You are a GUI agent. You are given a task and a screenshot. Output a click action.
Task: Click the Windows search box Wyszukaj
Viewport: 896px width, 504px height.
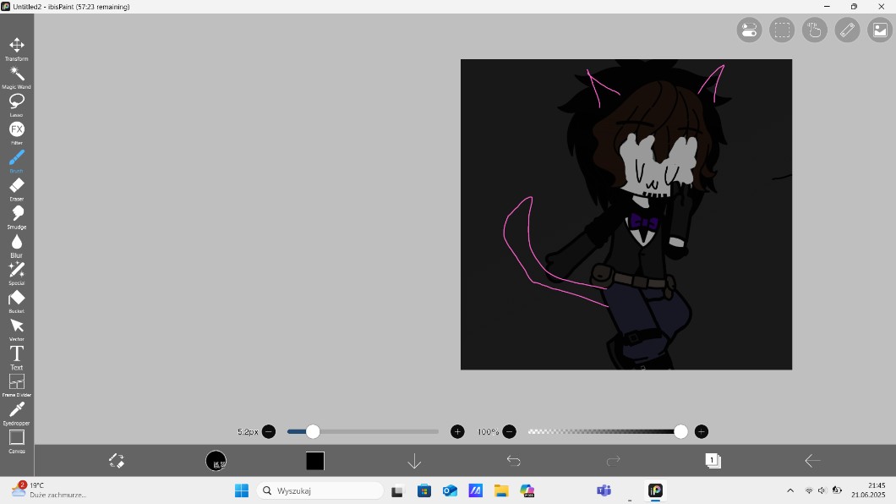click(320, 490)
